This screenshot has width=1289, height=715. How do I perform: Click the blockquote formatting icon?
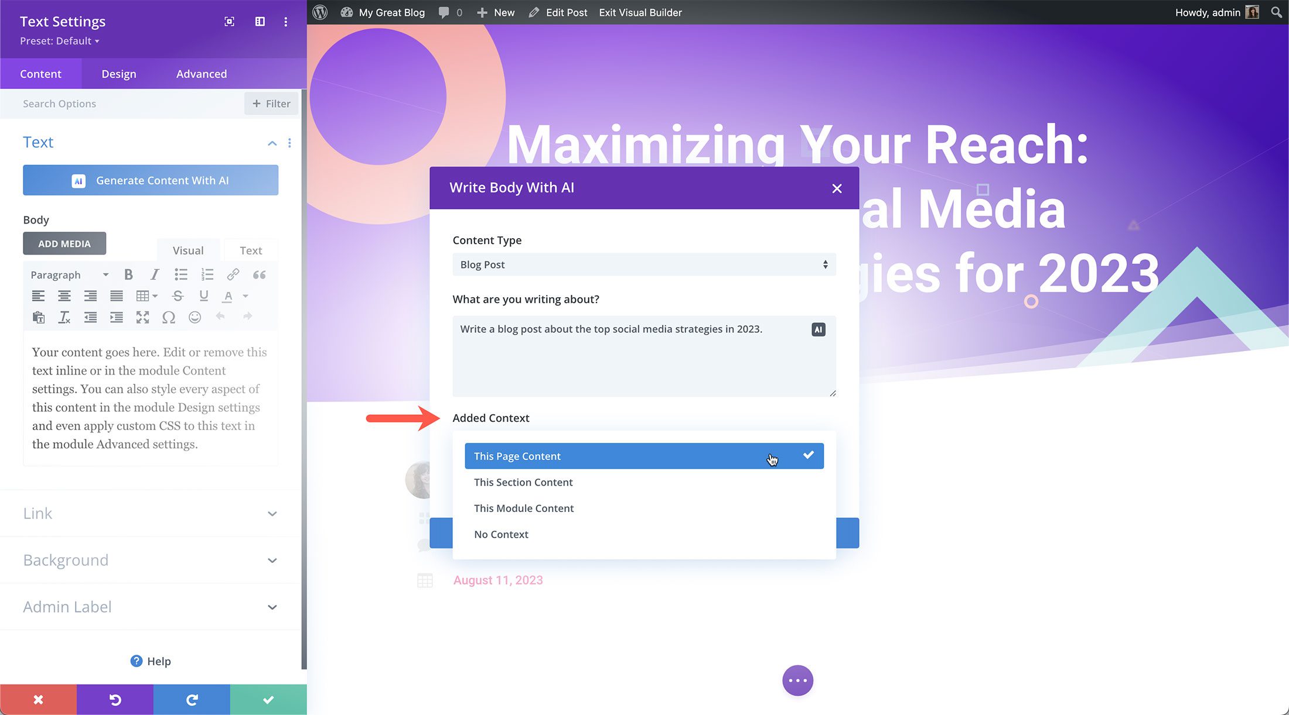coord(260,274)
